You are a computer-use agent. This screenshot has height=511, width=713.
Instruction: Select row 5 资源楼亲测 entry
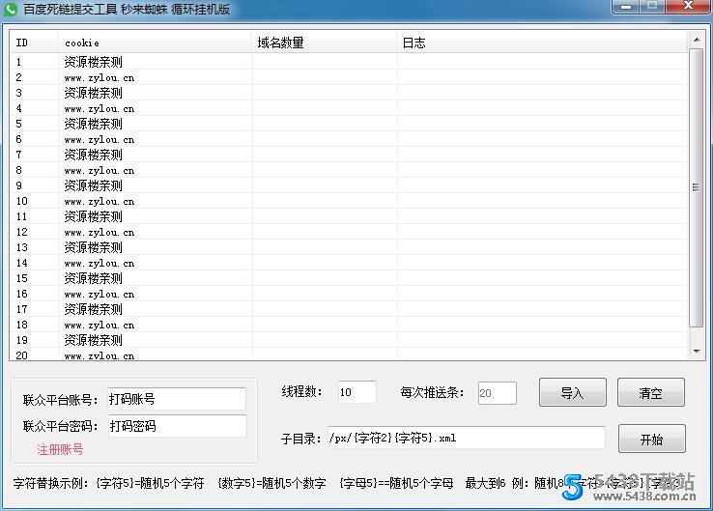click(x=349, y=124)
